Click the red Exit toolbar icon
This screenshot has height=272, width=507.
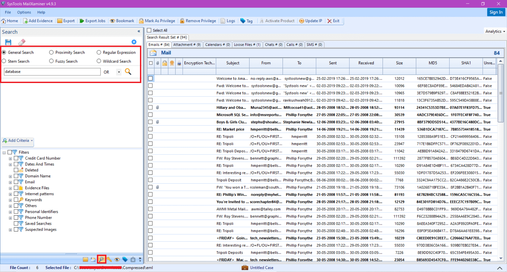click(330, 21)
